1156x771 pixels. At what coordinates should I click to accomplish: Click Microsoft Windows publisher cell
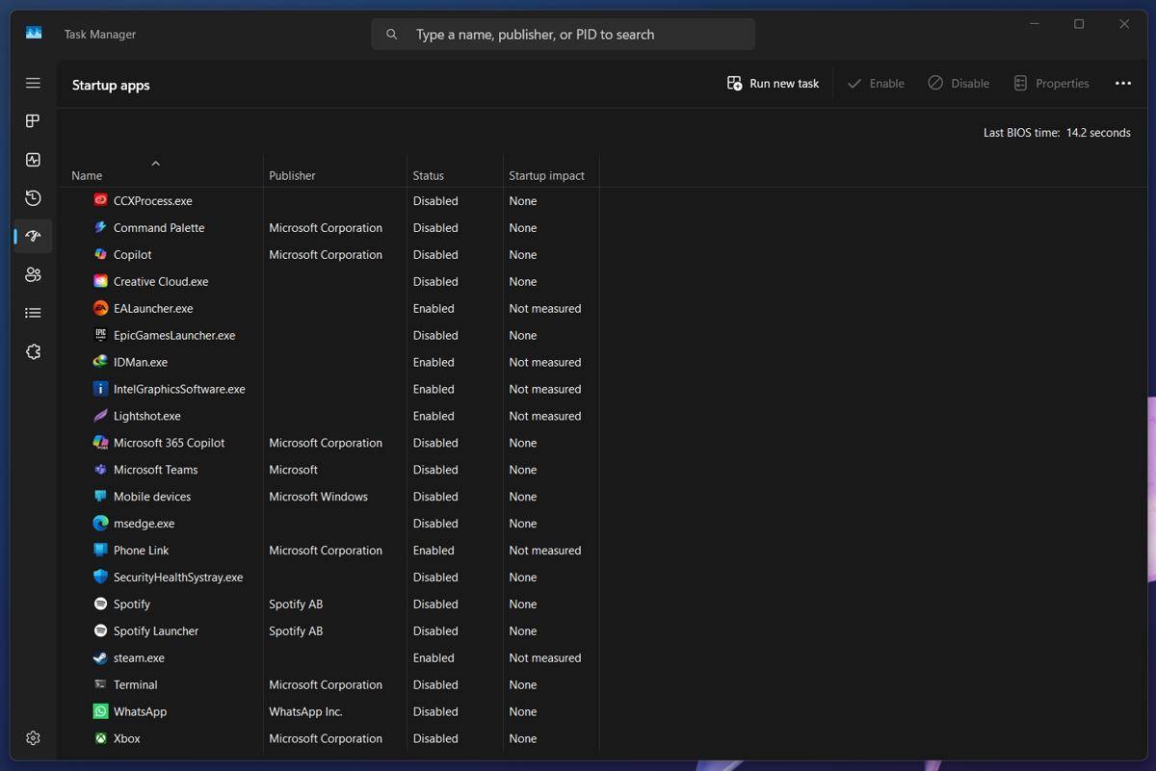(x=318, y=497)
